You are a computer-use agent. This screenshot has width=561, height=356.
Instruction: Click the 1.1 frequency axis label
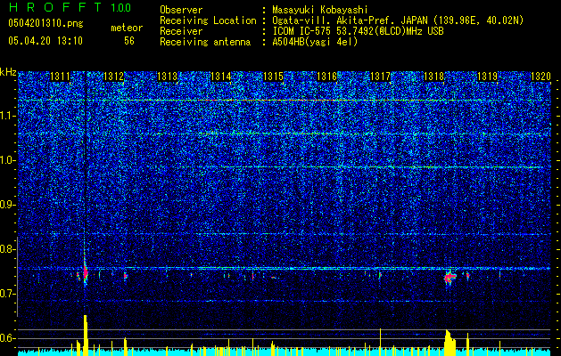point(8,116)
